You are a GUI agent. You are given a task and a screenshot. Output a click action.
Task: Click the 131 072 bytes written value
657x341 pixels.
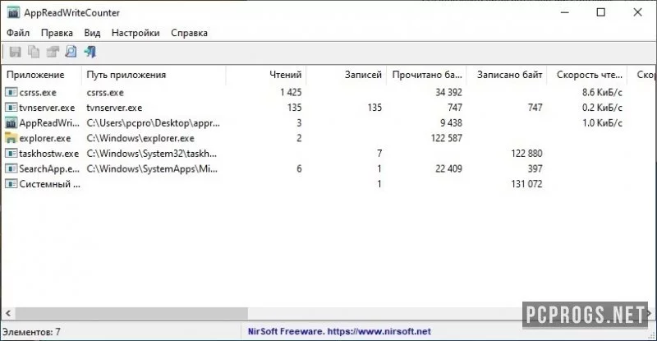[x=526, y=184]
